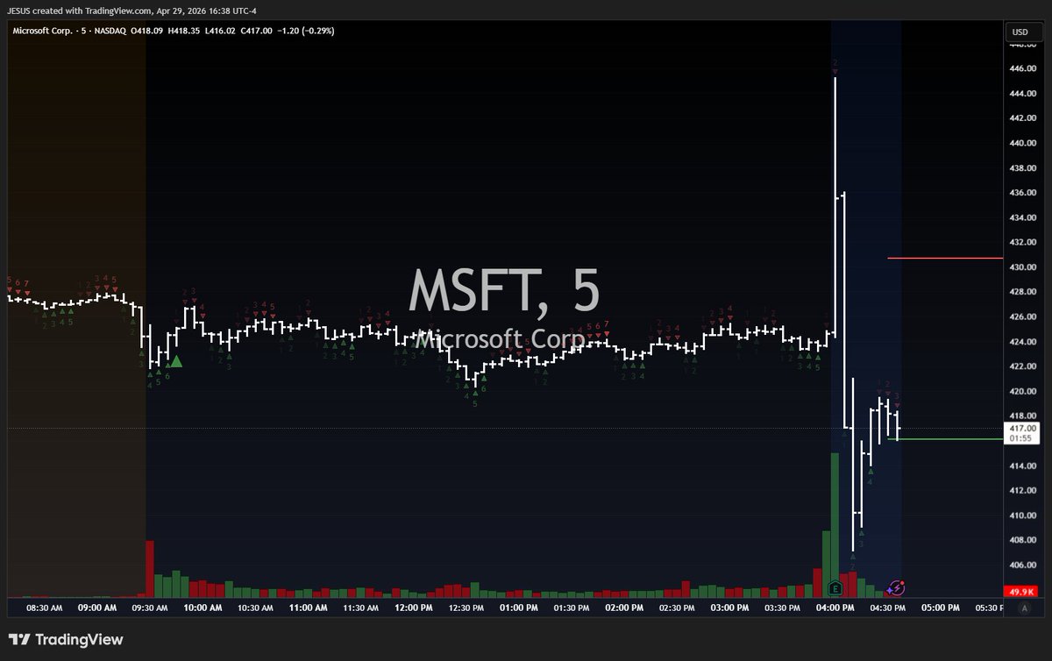Click the 10:00 AM label on the time axis
Image resolution: width=1052 pixels, height=661 pixels.
[203, 607]
